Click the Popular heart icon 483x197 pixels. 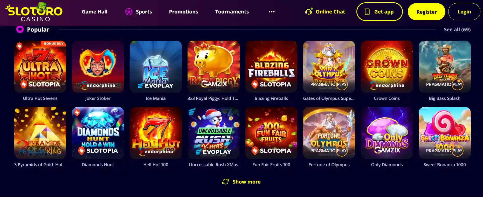click(20, 30)
